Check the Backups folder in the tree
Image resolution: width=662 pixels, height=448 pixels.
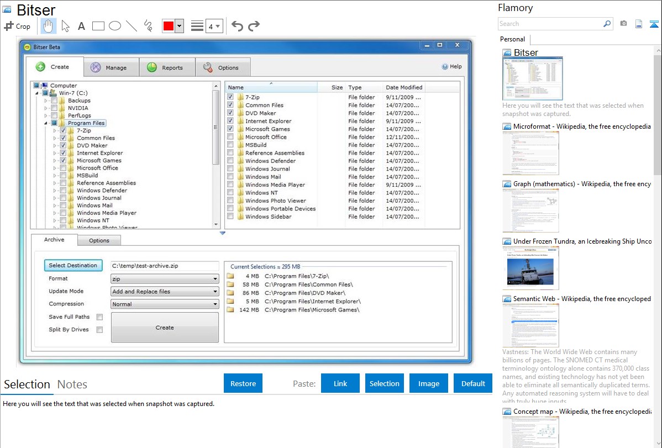(54, 101)
